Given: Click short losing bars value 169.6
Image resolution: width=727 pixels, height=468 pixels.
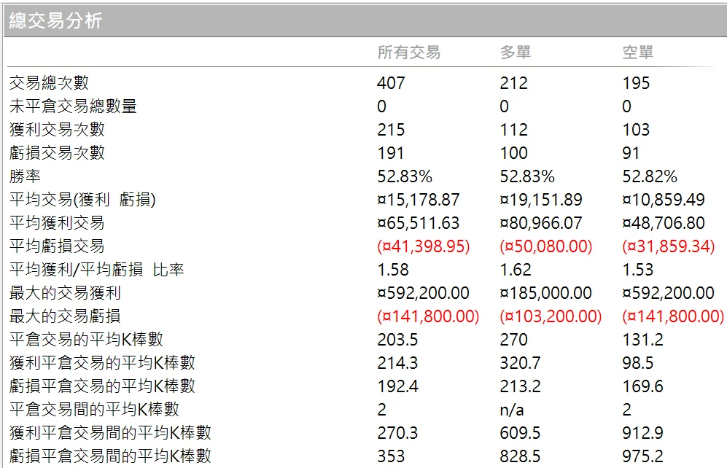Looking at the screenshot, I should coord(642,386).
